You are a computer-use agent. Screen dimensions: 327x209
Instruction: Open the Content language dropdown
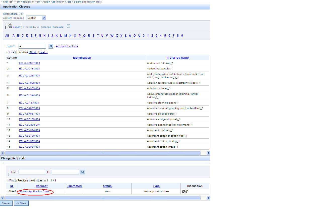point(44,18)
